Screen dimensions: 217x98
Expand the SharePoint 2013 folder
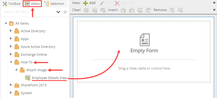pos(11,85)
